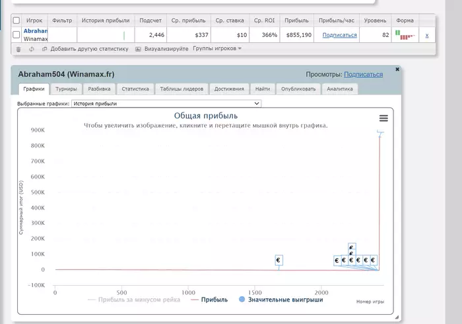
Task: Click the Abraham504 (Winamax.fr) panel title
Action: coord(66,74)
